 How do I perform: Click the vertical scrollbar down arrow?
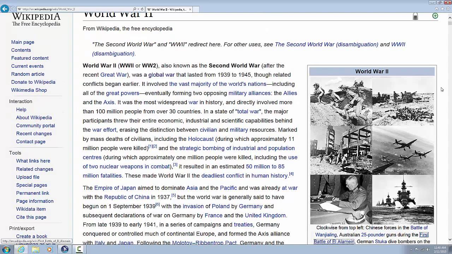pyautogui.click(x=450, y=240)
